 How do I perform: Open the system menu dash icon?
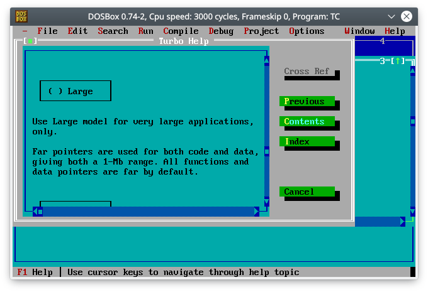pos(25,31)
